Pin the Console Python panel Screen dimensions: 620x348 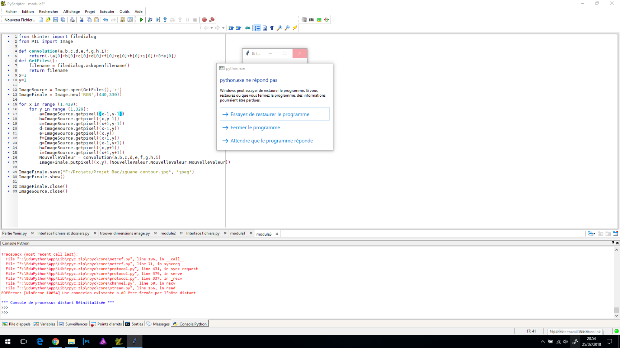(x=613, y=243)
